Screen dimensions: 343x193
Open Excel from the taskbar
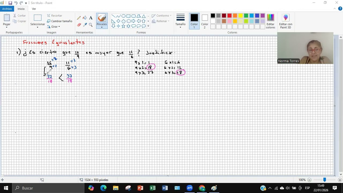coord(152,188)
